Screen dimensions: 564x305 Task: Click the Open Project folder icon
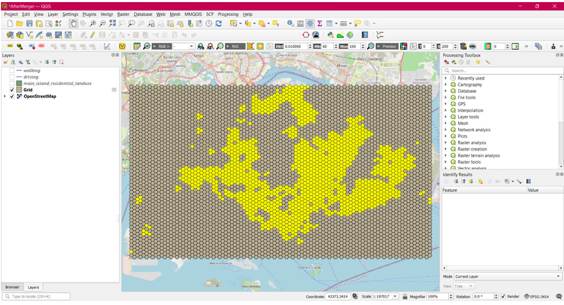[20, 24]
